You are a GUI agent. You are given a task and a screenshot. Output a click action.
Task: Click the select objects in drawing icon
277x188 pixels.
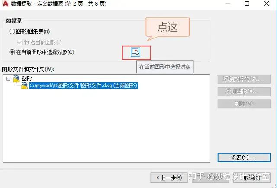[135, 52]
